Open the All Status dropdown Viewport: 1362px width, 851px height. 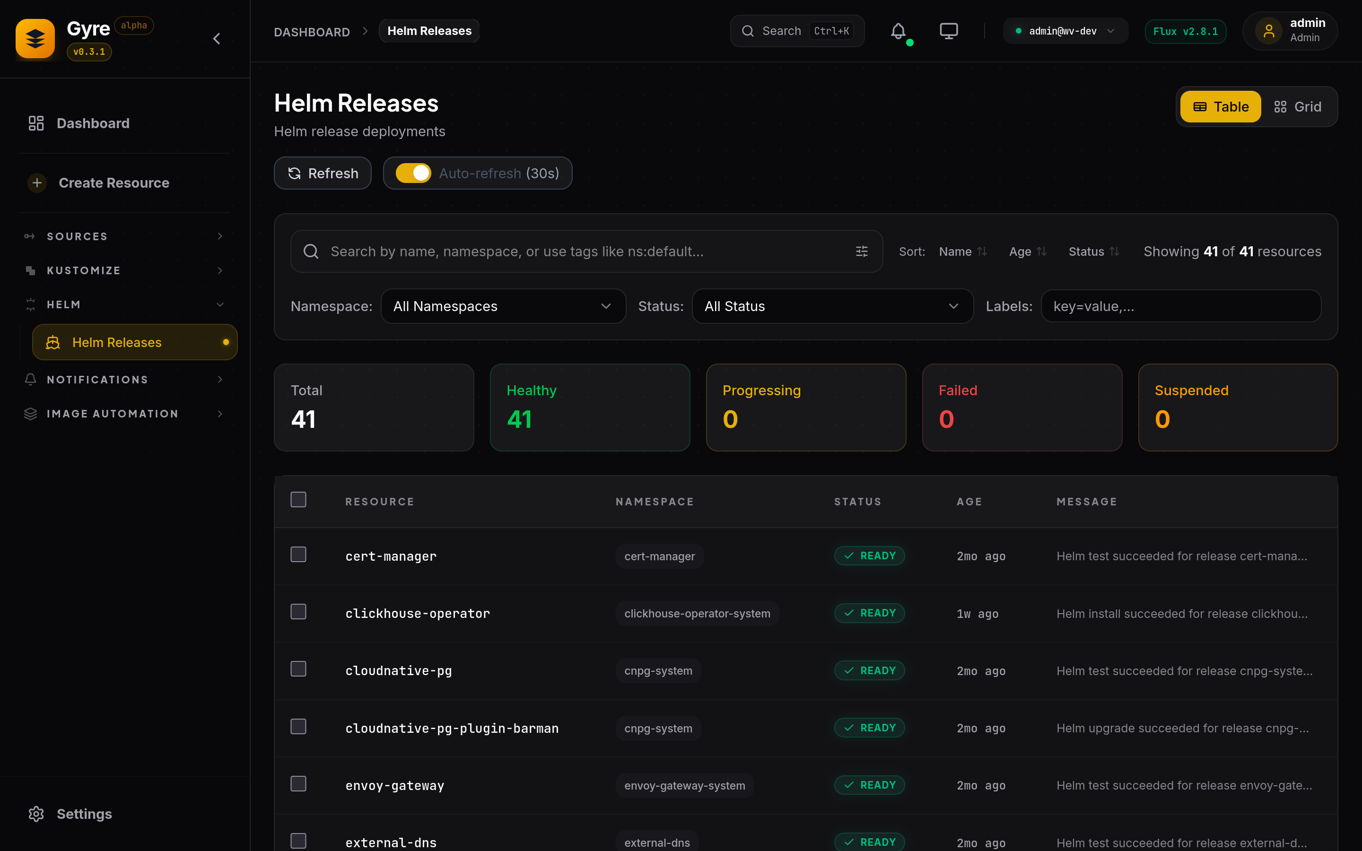[832, 306]
